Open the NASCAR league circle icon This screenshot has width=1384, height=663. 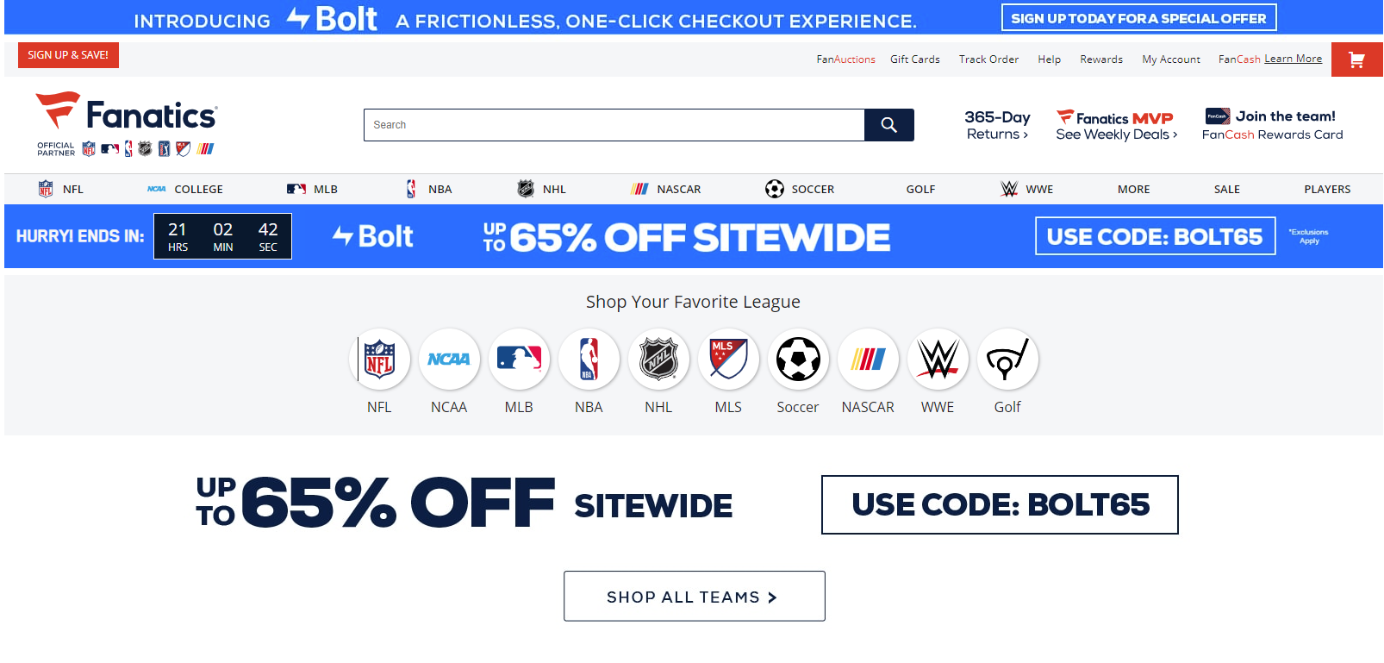[868, 360]
